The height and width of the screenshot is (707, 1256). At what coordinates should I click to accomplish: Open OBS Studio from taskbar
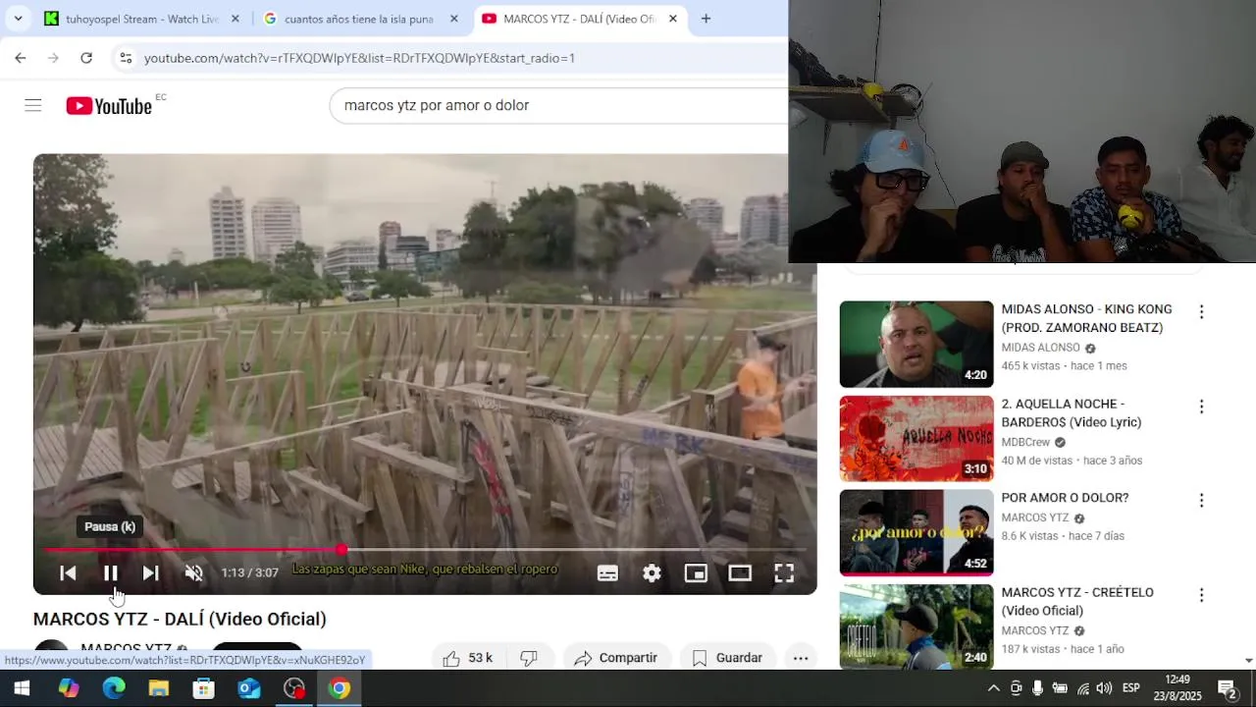point(294,688)
